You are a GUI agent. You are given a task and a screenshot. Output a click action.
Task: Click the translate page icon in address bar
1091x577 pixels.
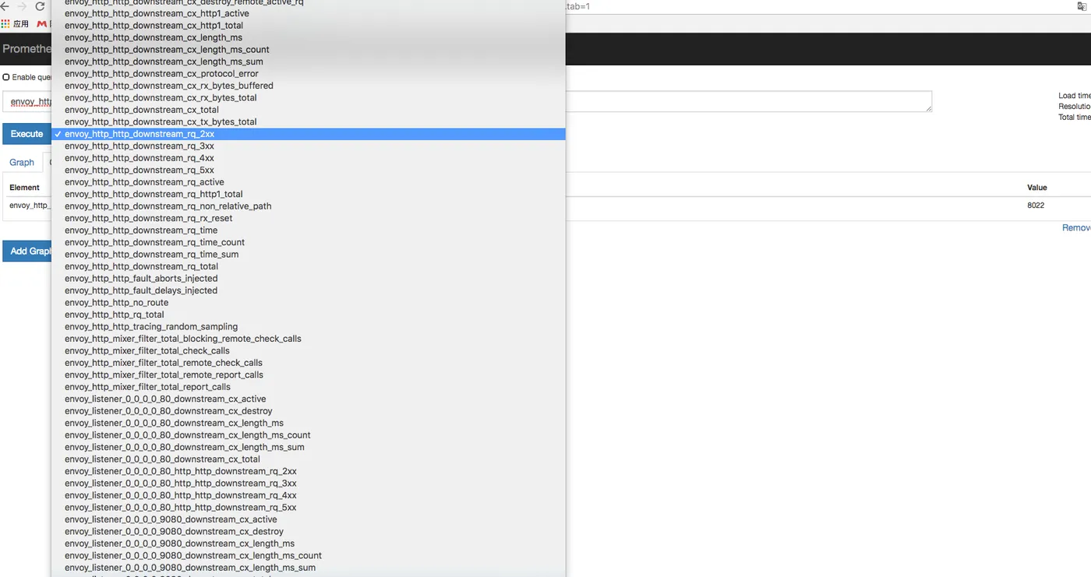click(x=1082, y=5)
